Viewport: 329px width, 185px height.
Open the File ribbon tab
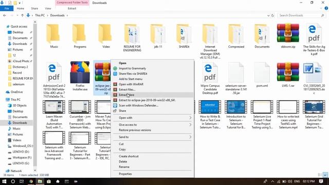click(x=7, y=8)
